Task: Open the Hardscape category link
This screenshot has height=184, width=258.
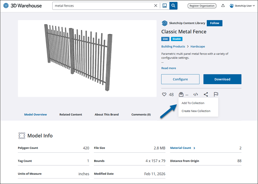Action: (198, 46)
